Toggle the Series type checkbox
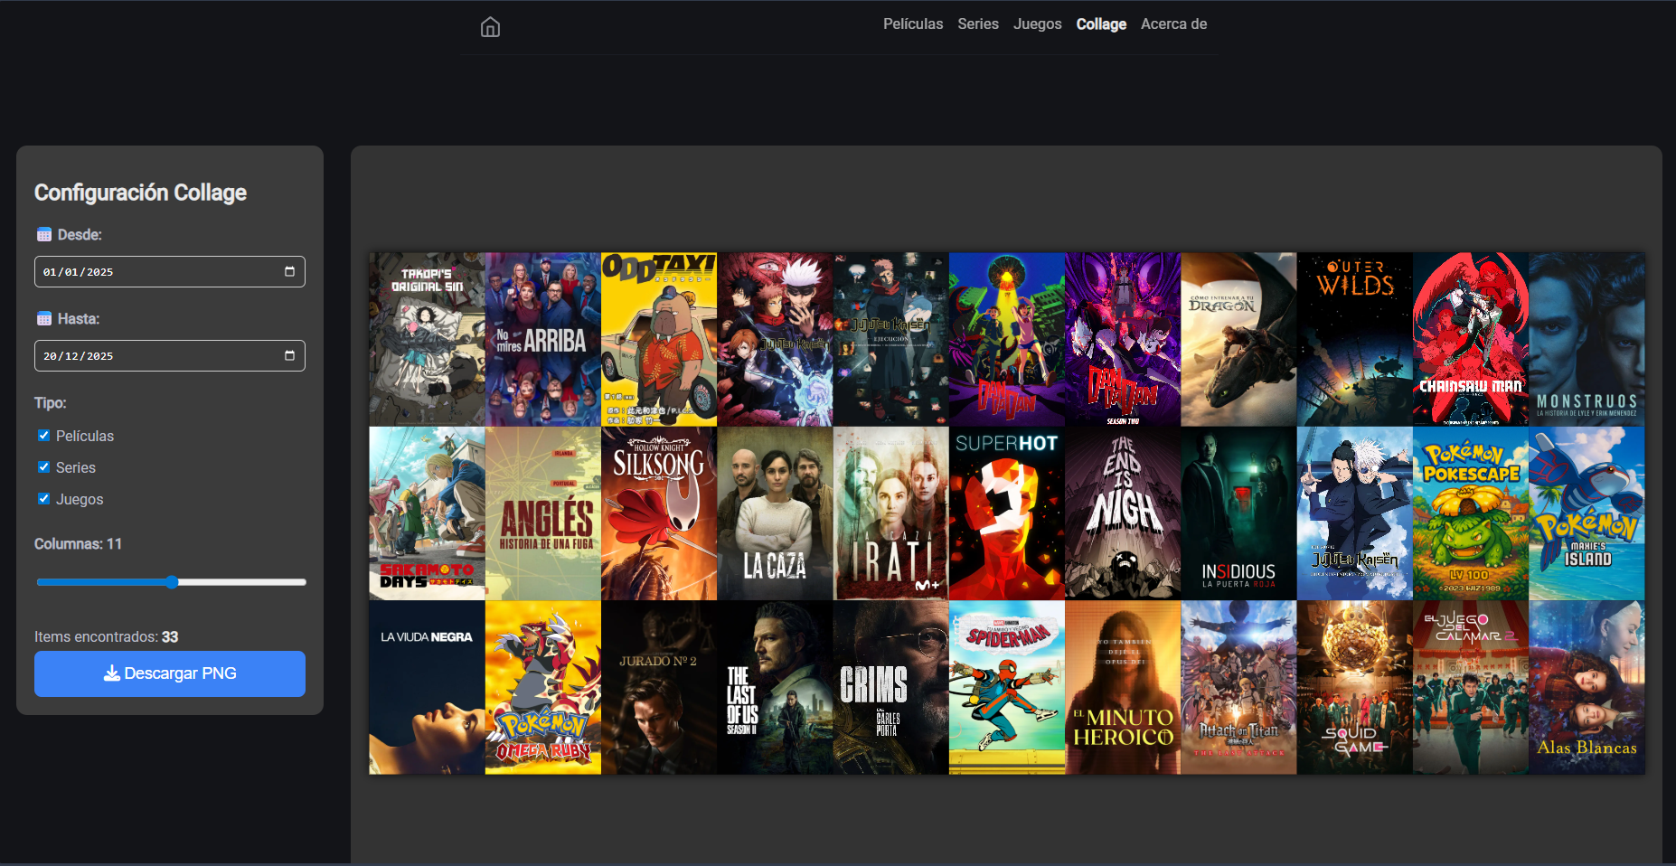The height and width of the screenshot is (866, 1676). (43, 466)
